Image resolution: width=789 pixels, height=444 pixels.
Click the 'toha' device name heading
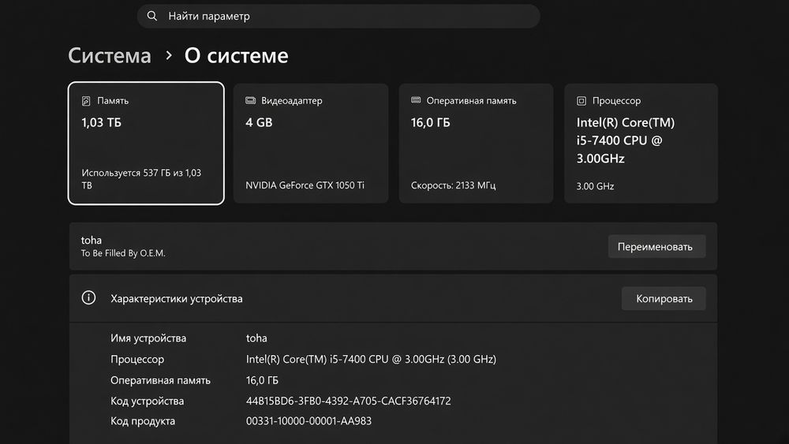tap(91, 240)
